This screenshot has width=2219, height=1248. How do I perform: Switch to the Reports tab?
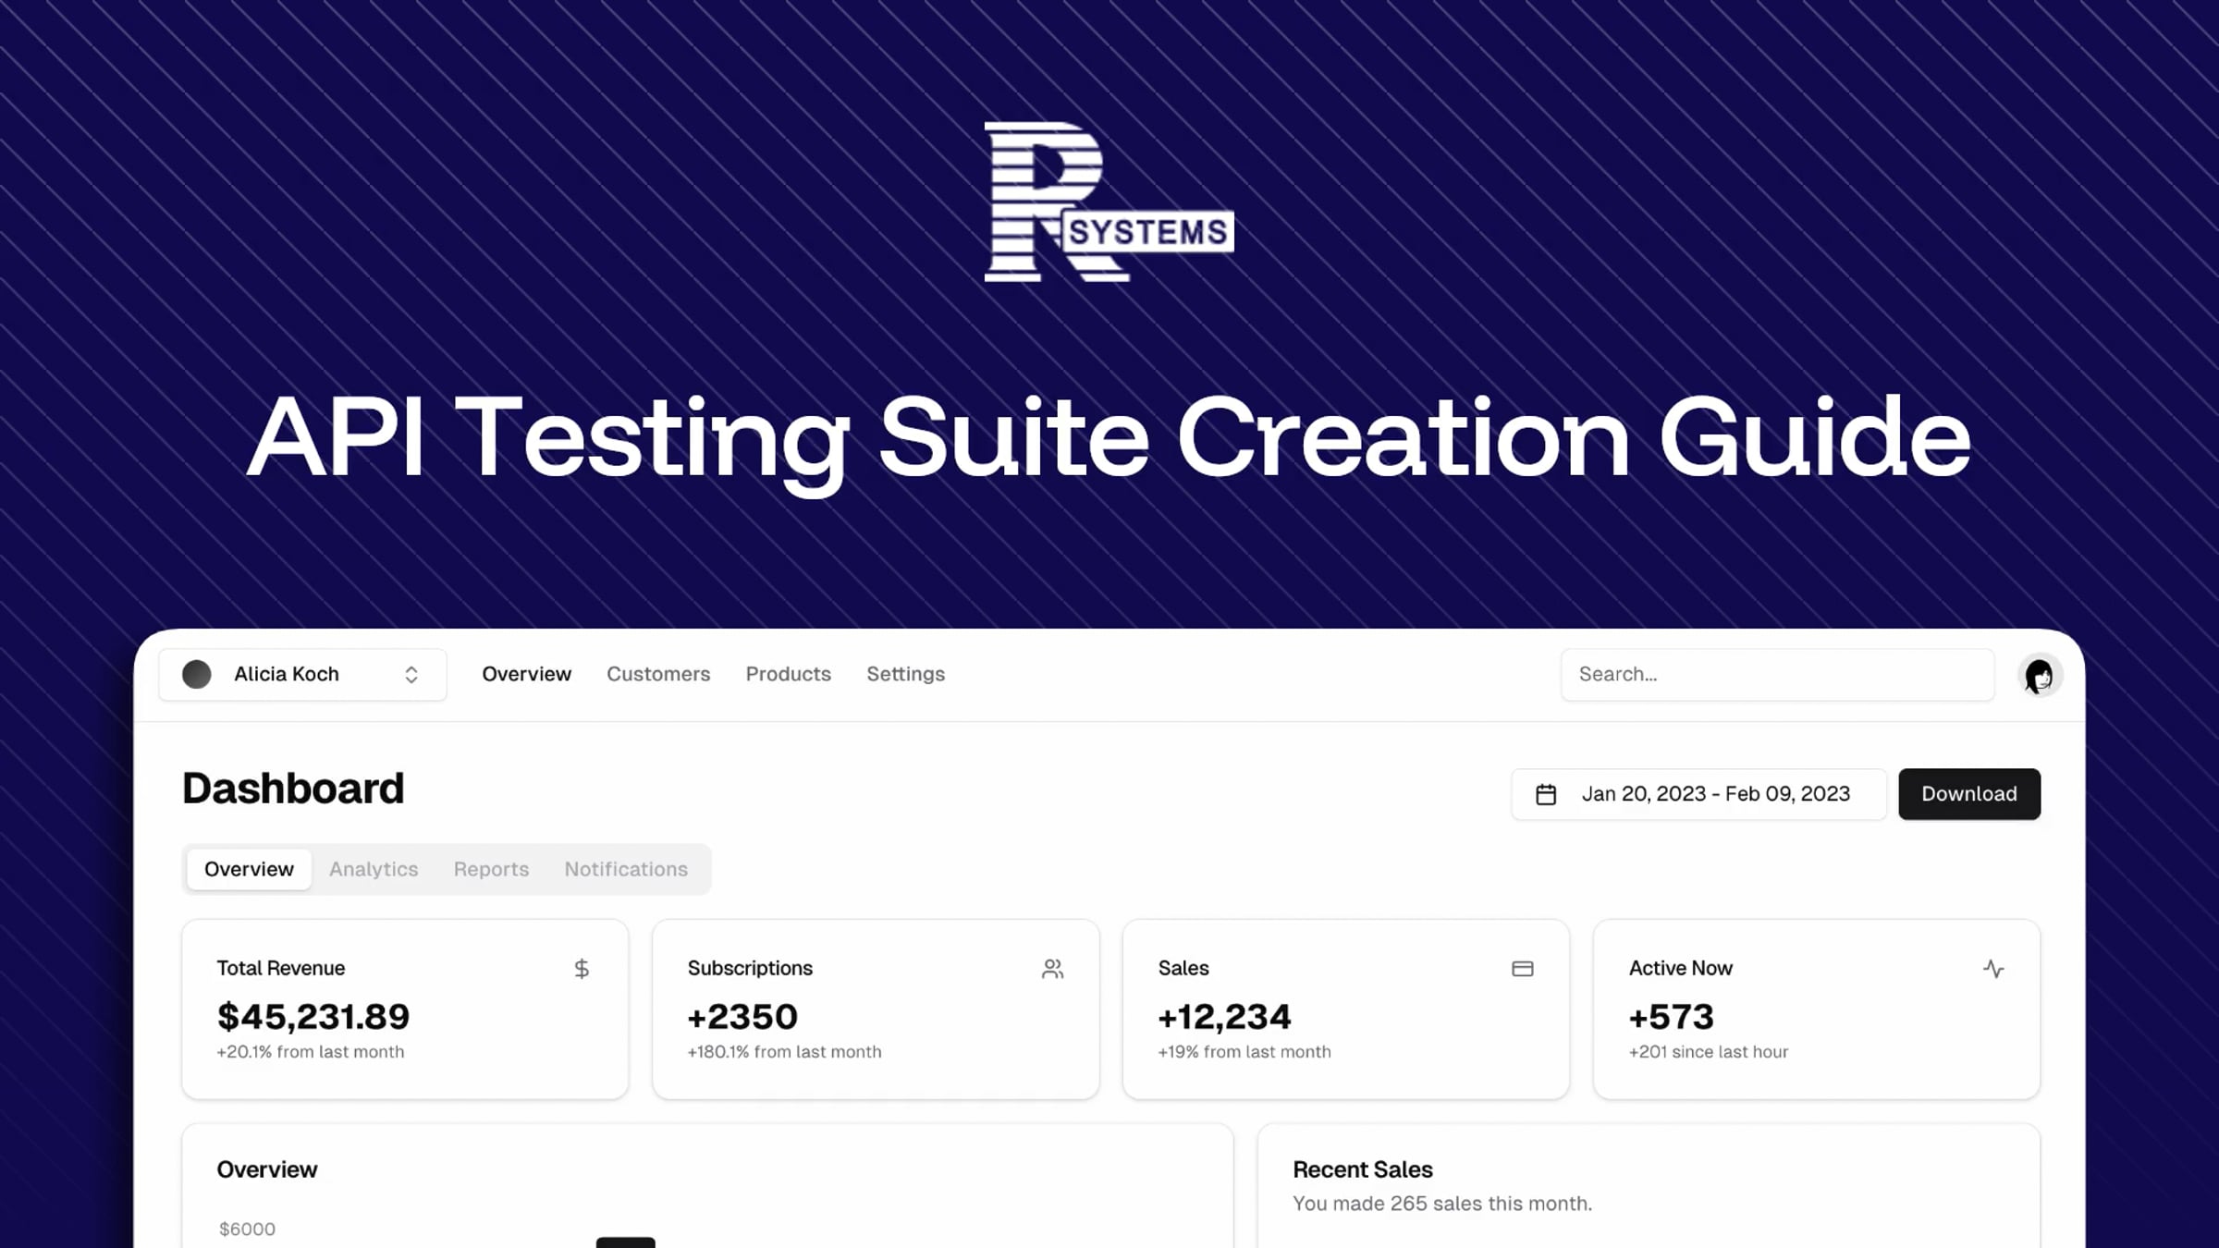click(x=491, y=870)
